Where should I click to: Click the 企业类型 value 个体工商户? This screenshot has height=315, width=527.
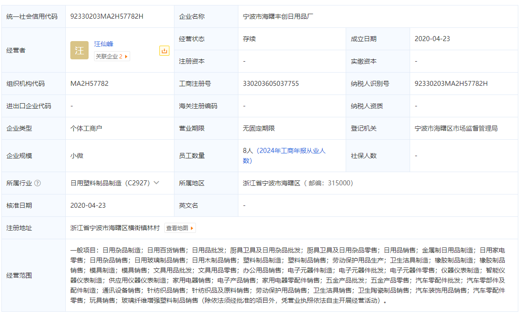click(86, 128)
